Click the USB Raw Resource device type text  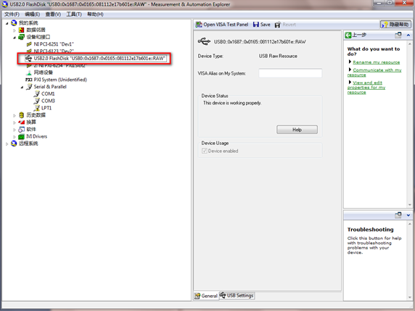[278, 56]
